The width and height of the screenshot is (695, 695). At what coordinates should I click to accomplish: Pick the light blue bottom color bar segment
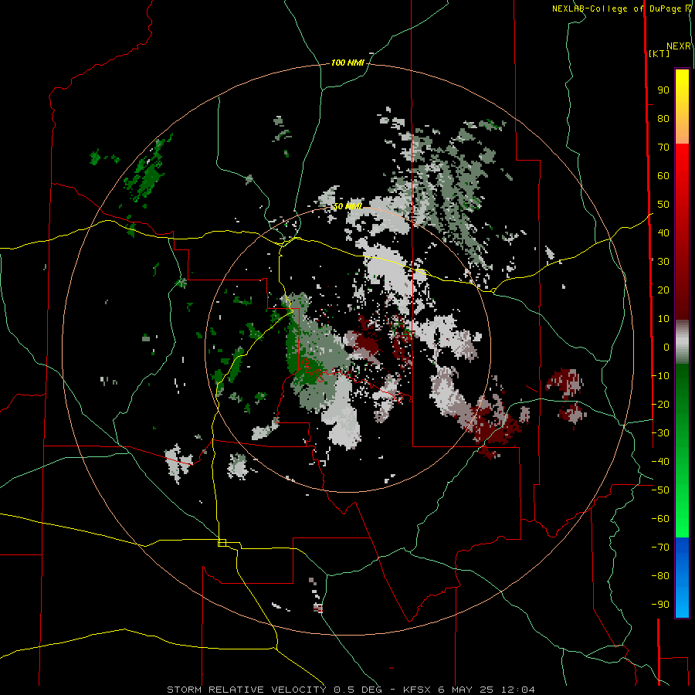coord(682,603)
